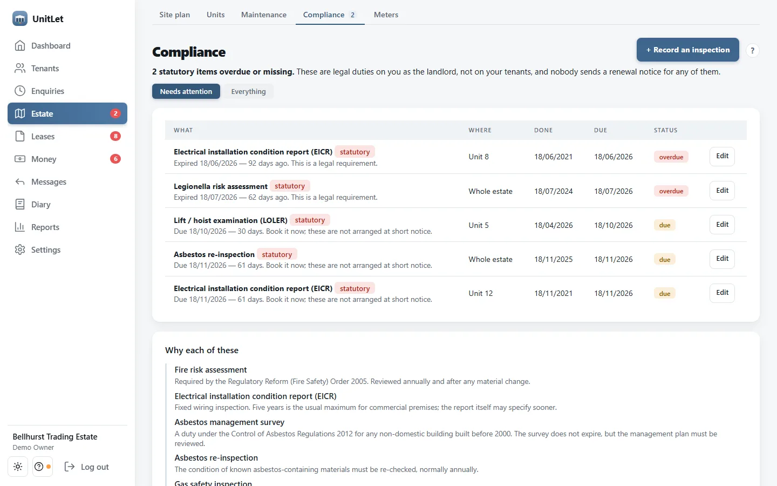777x486 pixels.
Task: Click the 18/06/2021 done date
Action: coord(554,157)
